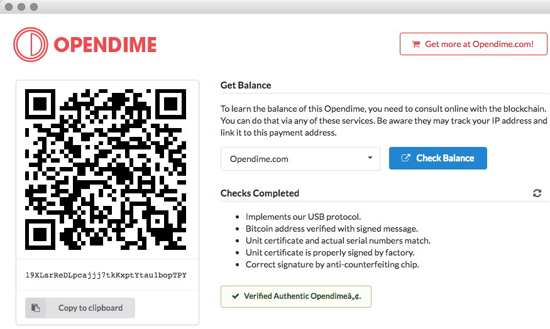Click the OPENDIME wordmark text
Screen dimensions: 550x329
(x=105, y=45)
